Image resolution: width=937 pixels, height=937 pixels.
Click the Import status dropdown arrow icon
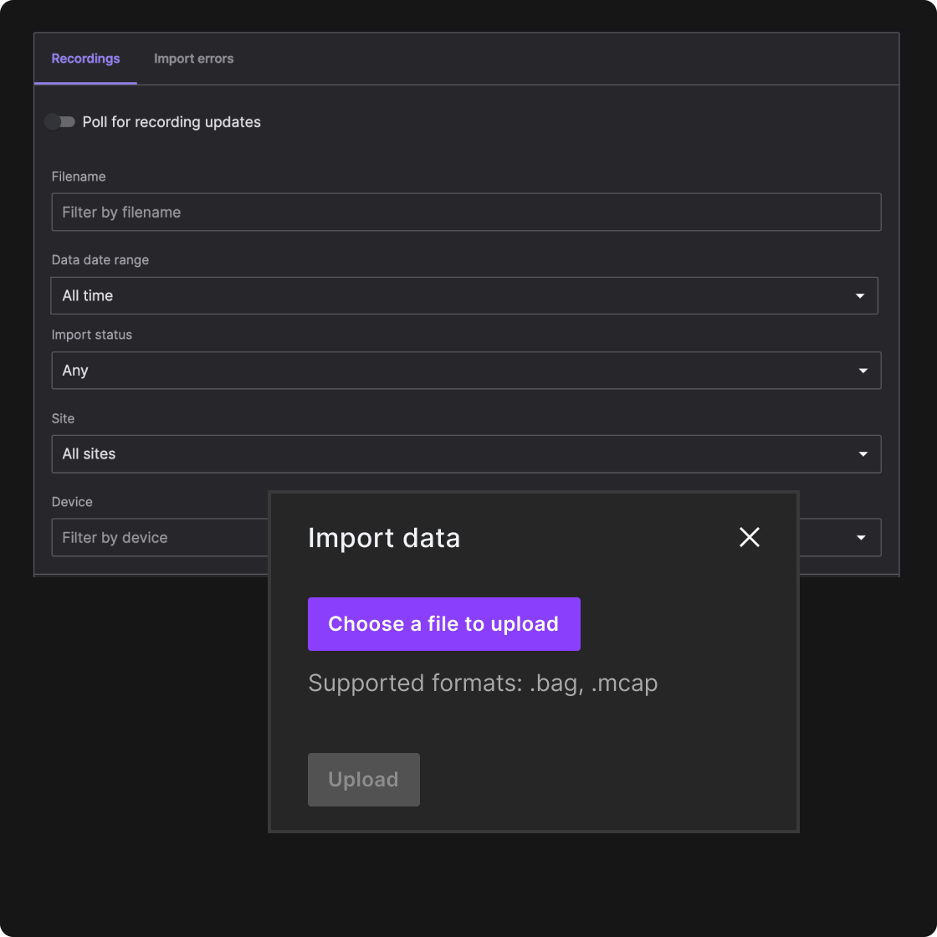863,370
